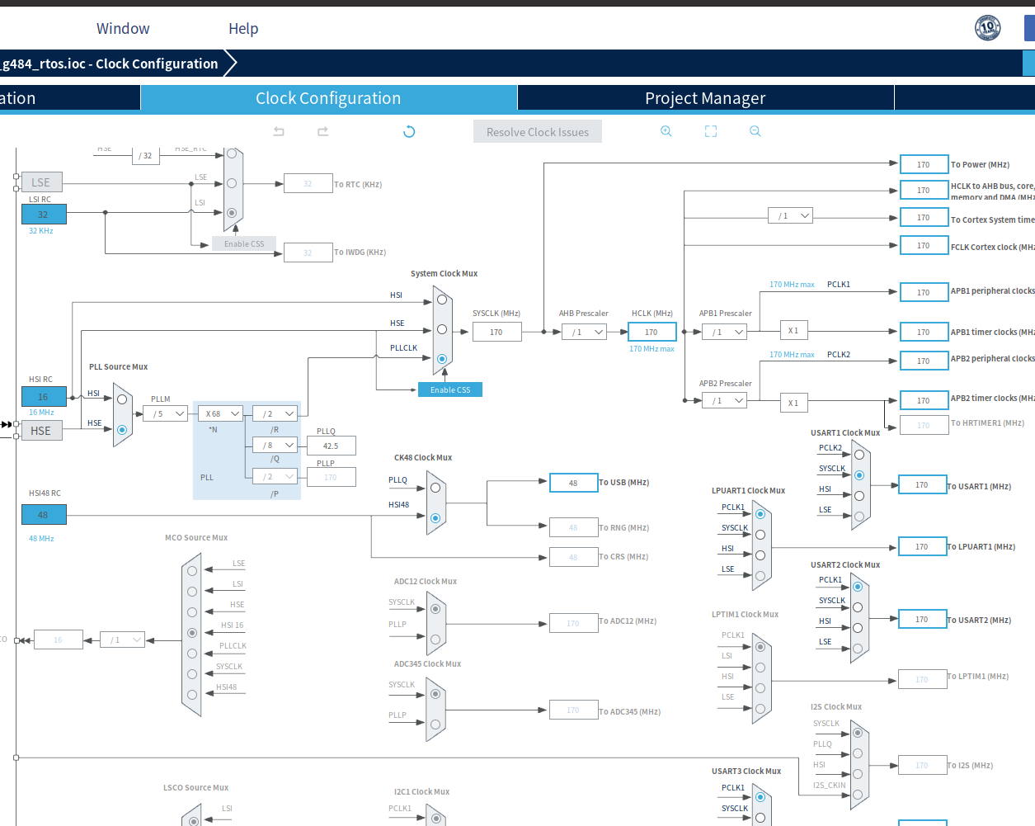Select HSI 16 in MCO Source Mux
Image resolution: width=1035 pixels, height=826 pixels.
pos(192,633)
